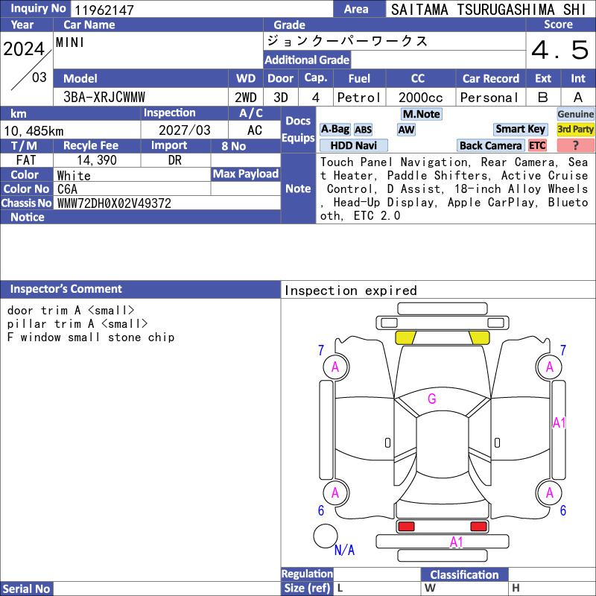Viewport: 596px width, 596px height.
Task: Click the 2WD drive value
Action: click(246, 98)
